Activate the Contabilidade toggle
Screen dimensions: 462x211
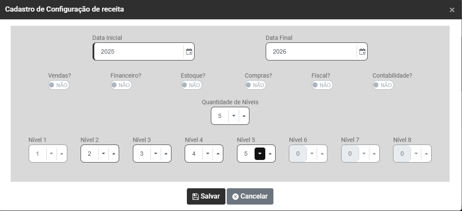pyautogui.click(x=383, y=85)
